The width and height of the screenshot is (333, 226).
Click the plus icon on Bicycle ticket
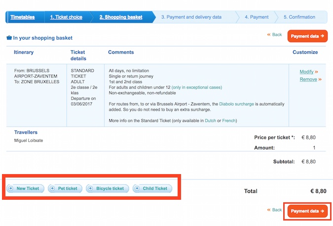(90, 188)
